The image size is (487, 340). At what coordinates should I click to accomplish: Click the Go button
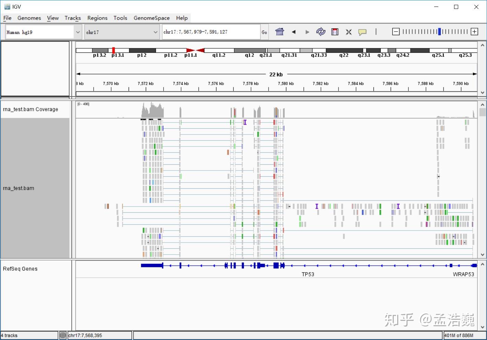pos(264,32)
